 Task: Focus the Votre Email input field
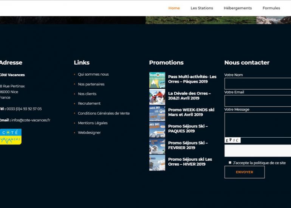click(x=258, y=101)
